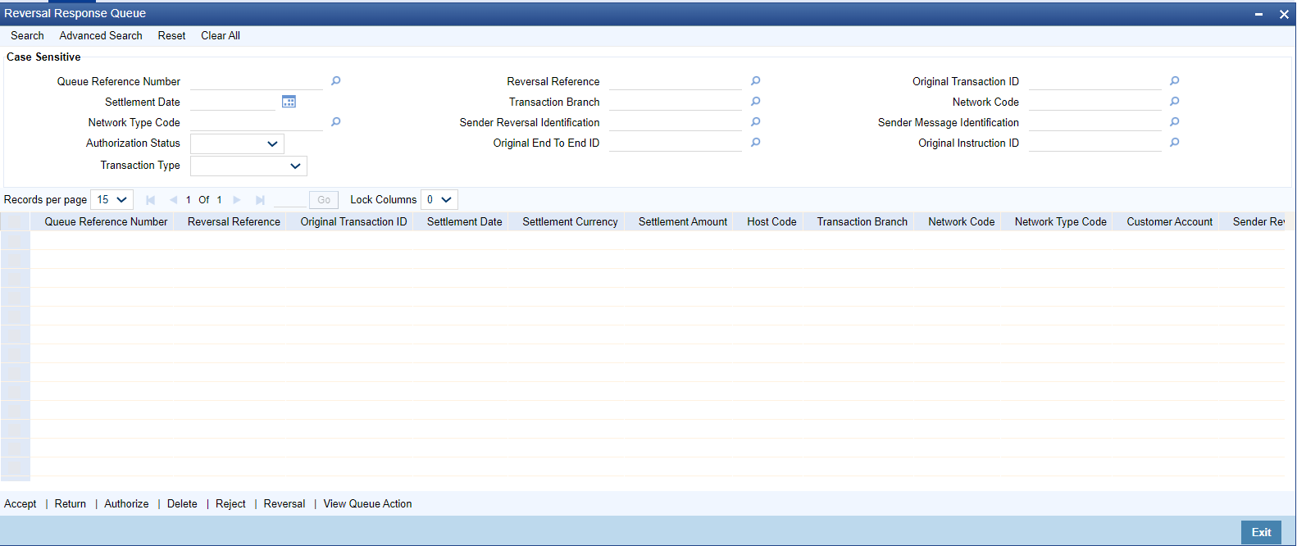Viewport: 1297px width, 546px height.
Task: Open lookup for Sender Reversal Identification
Action: (755, 122)
